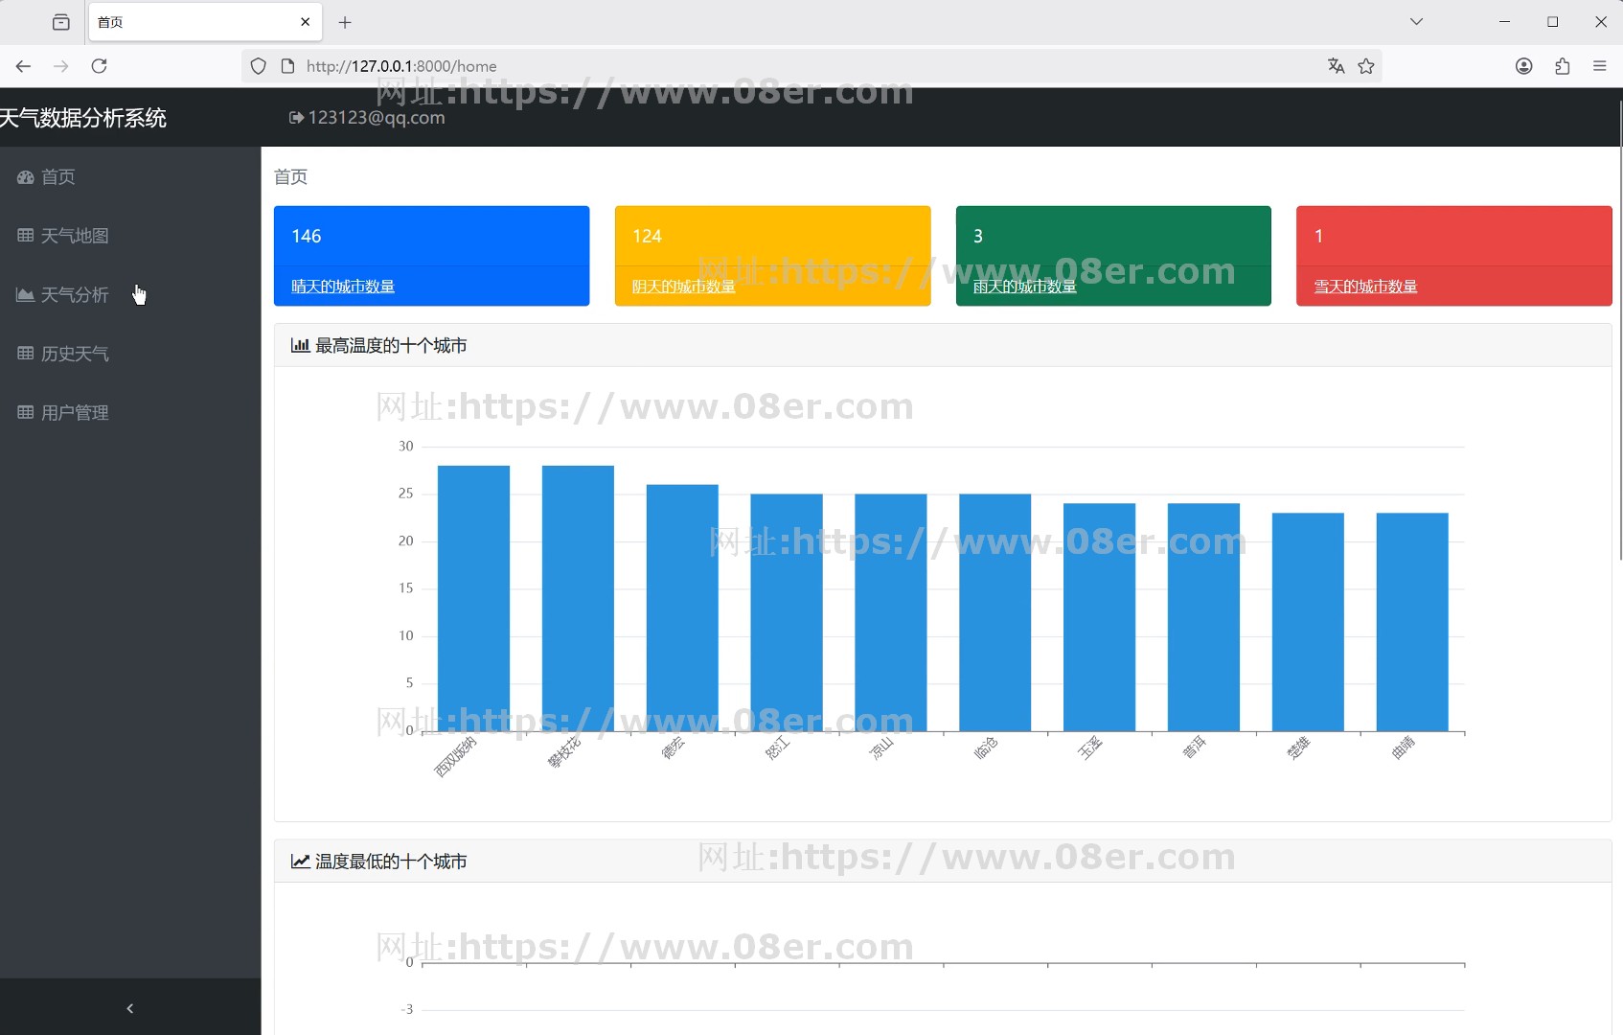Open the 阴天的城市数量 link
1623x1035 pixels.
[681, 286]
